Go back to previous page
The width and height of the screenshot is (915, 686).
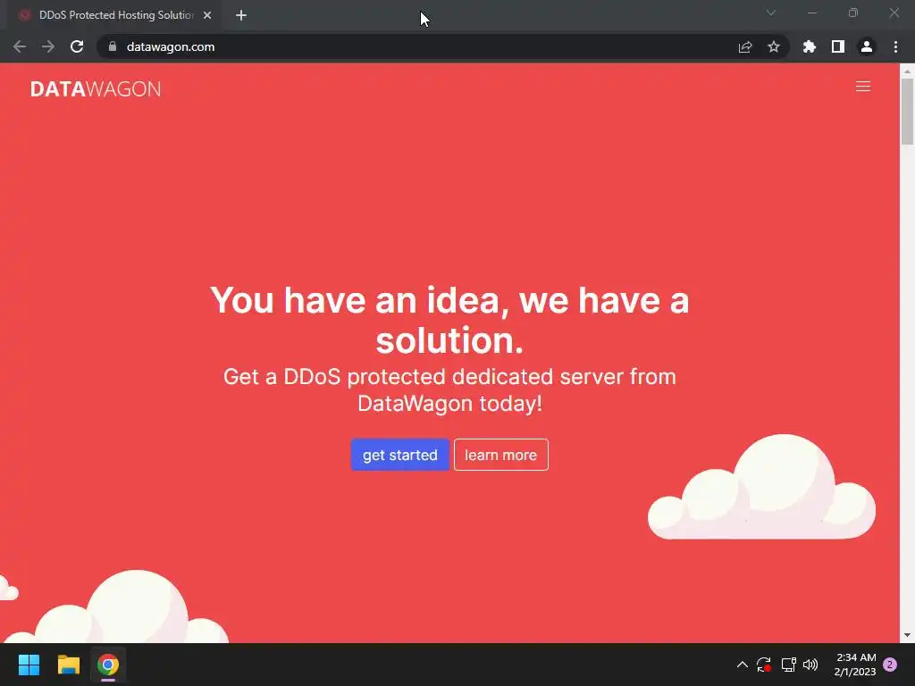(x=20, y=46)
